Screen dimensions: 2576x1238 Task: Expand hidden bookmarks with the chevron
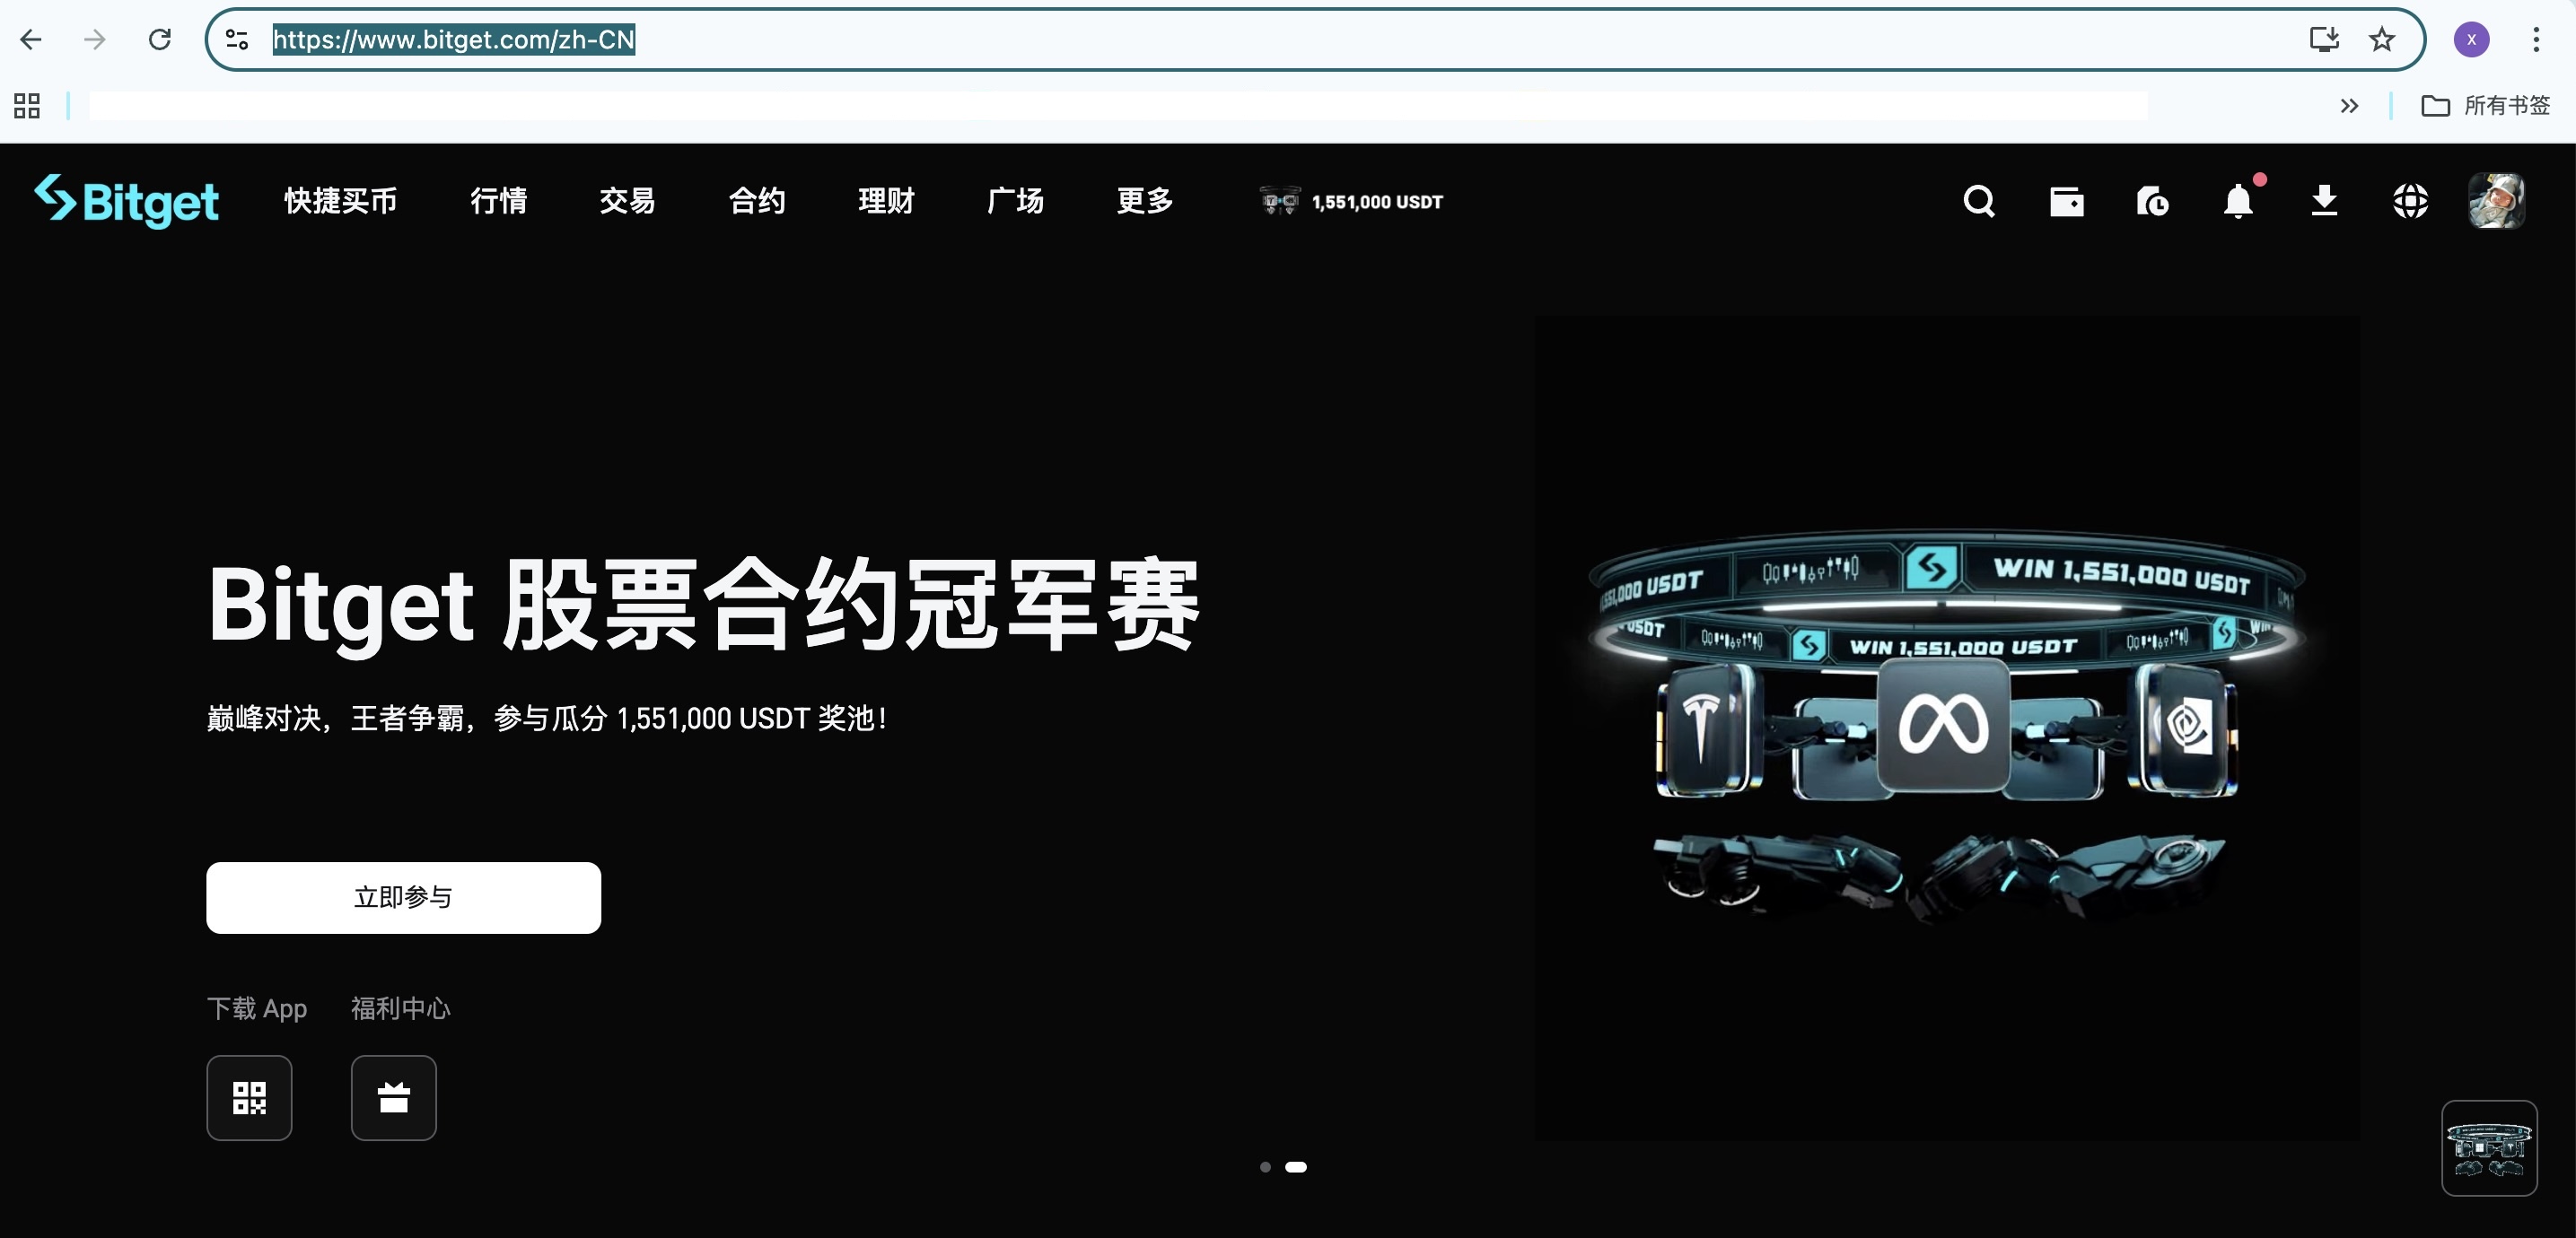2350,105
